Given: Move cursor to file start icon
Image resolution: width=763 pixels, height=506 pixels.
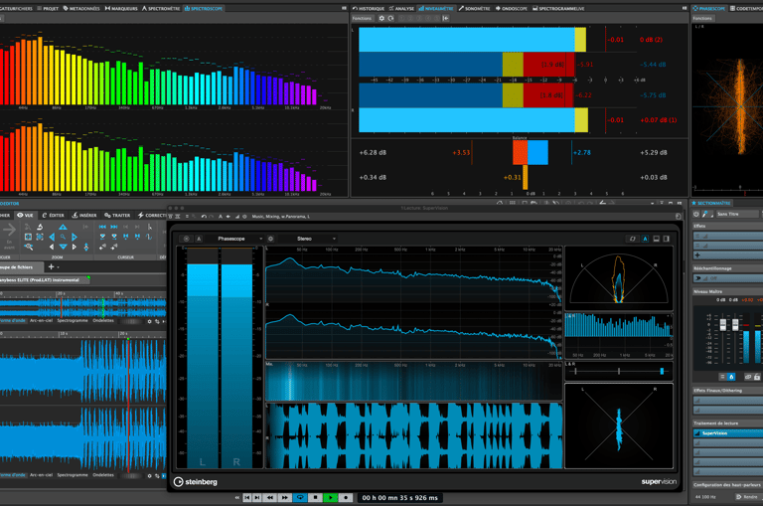Looking at the screenshot, I should pos(102,227).
